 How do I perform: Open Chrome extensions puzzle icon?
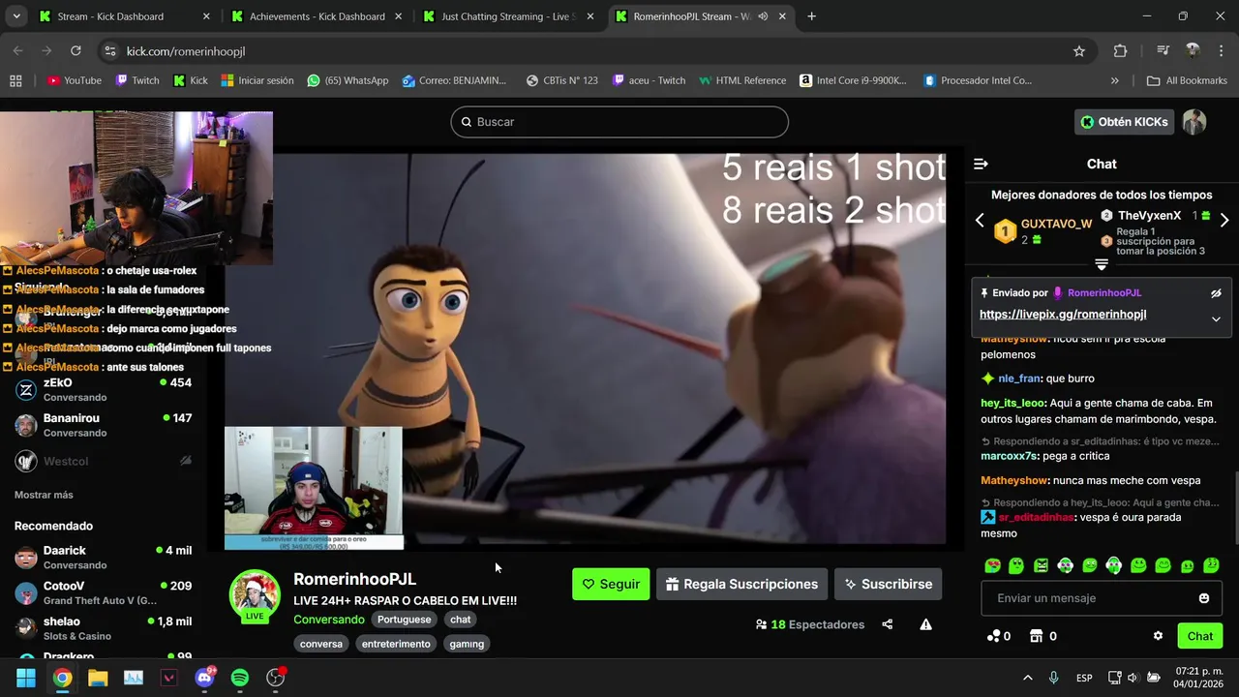click(x=1120, y=51)
